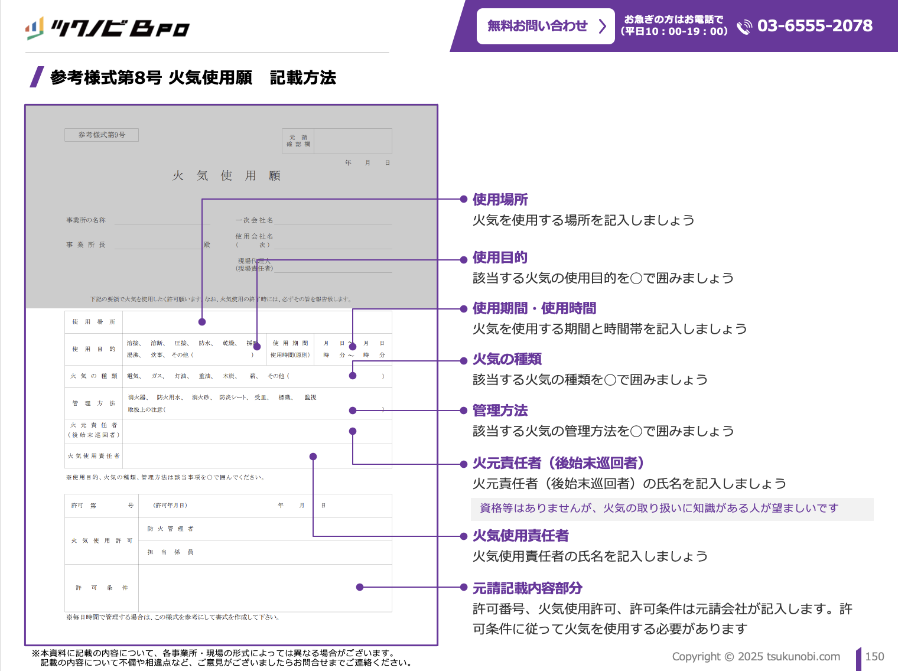
Task: Click the 元請確認欄 box in the form
Action: point(337,141)
